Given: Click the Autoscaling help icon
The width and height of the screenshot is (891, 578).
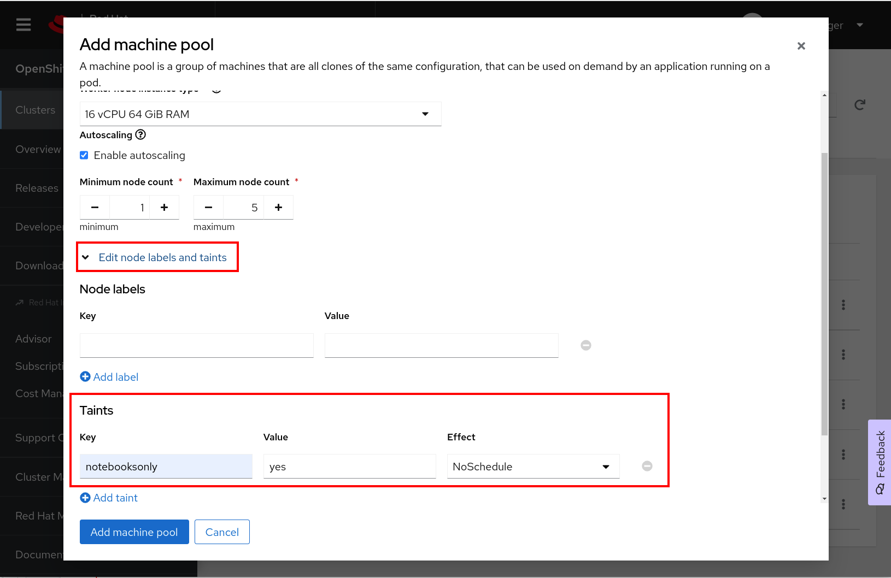Looking at the screenshot, I should pos(140,134).
